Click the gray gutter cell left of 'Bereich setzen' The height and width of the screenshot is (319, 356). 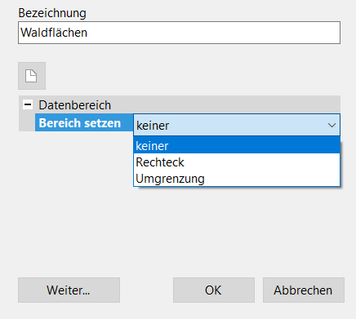(27, 122)
